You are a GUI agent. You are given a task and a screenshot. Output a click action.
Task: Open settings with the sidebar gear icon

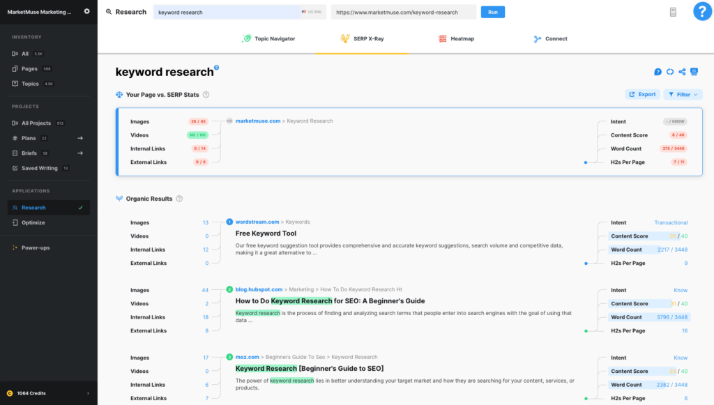pyautogui.click(x=87, y=11)
